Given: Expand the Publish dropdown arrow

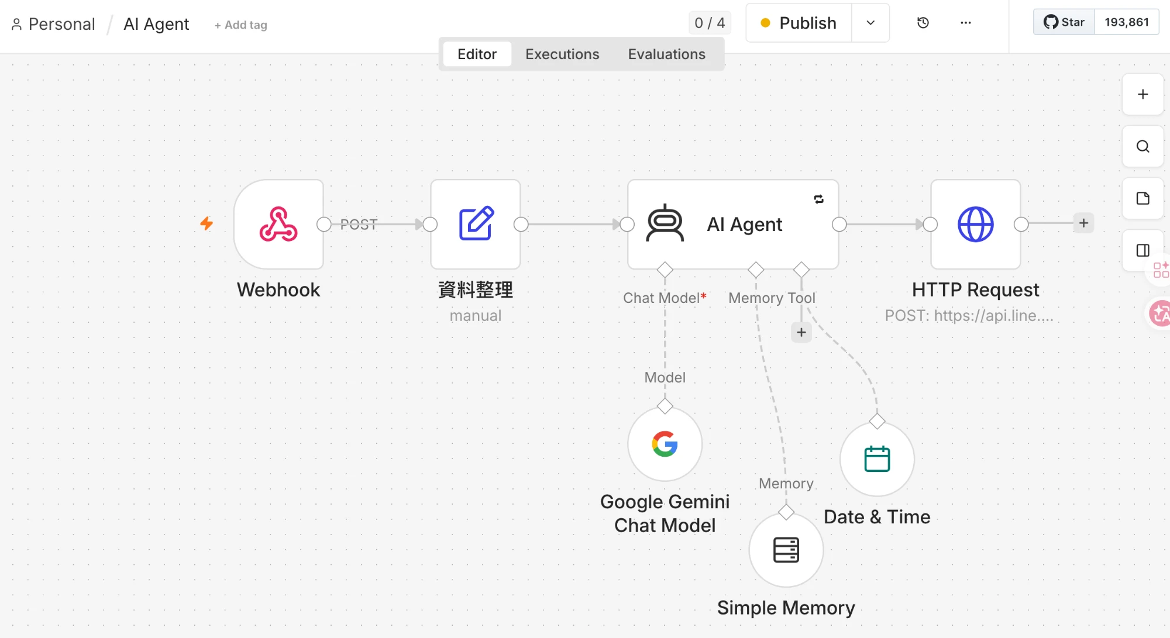Looking at the screenshot, I should click(x=870, y=23).
